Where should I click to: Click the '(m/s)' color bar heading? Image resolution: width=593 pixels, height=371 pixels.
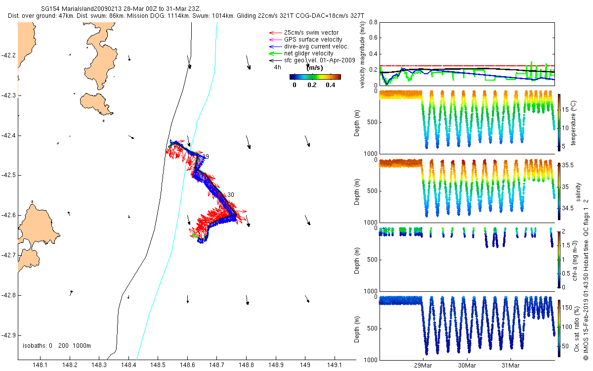[315, 68]
